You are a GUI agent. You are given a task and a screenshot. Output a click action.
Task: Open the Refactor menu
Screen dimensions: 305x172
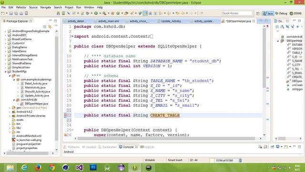[x=21, y=7]
